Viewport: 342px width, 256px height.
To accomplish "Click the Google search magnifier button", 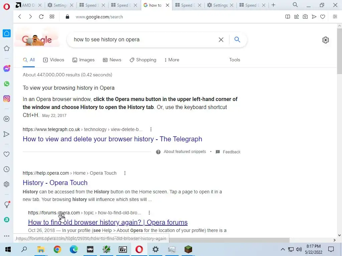I will (x=237, y=39).
